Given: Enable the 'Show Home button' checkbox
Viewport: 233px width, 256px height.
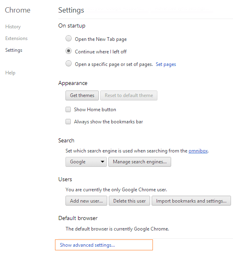Looking at the screenshot, I should [68, 109].
